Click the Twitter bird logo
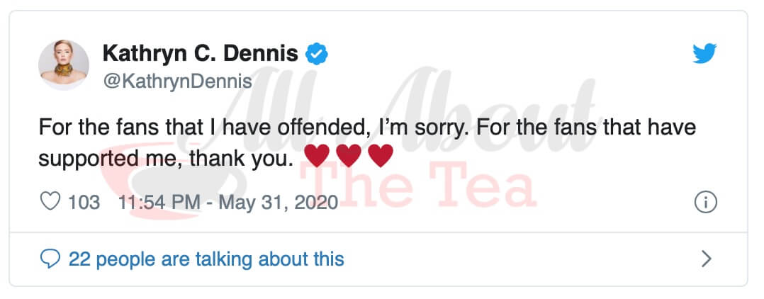Viewport: 764px width, 299px height. (x=704, y=54)
